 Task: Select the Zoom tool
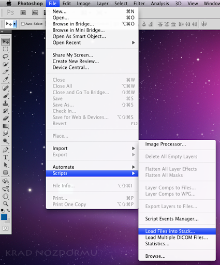tap(6, 204)
